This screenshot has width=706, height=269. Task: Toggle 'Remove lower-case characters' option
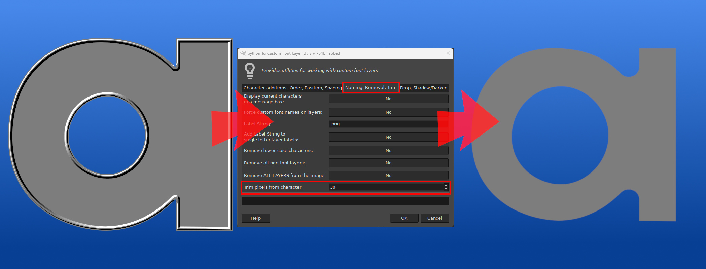click(x=388, y=150)
